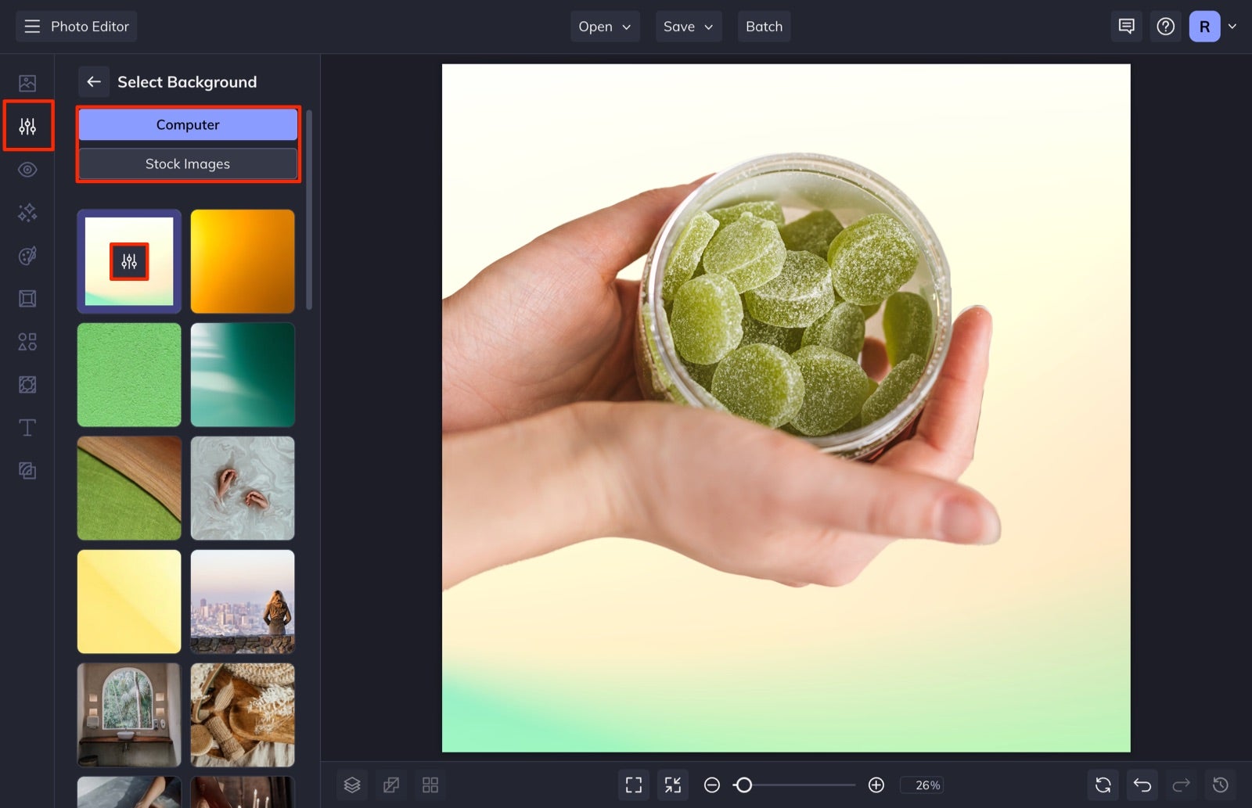Undo the last edit
The width and height of the screenshot is (1252, 808).
(x=1142, y=785)
